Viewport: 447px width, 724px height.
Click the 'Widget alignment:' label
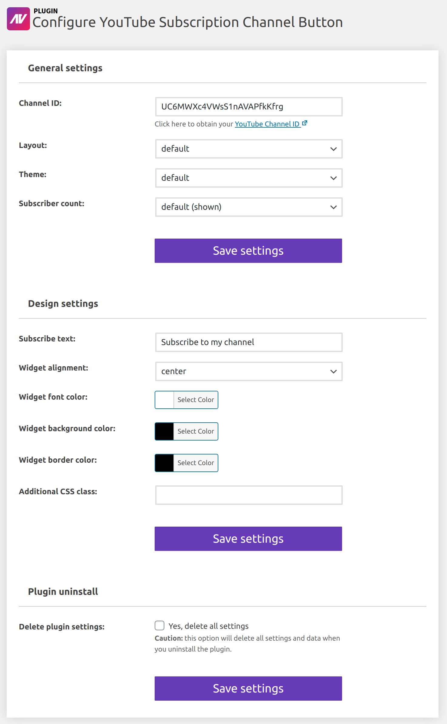coord(53,368)
